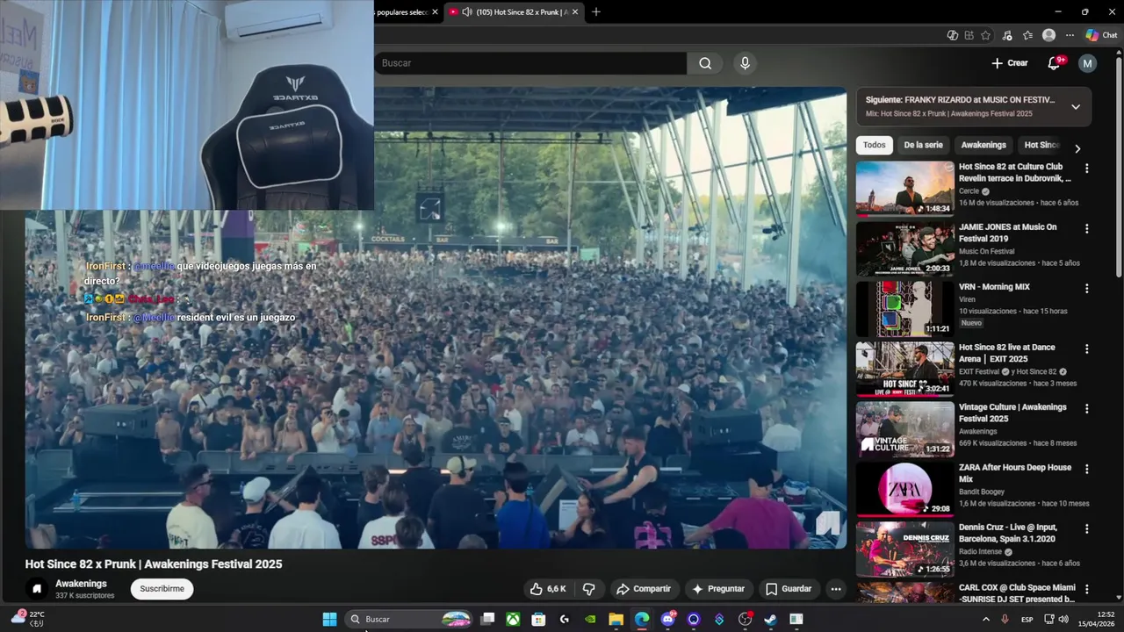
Task: Open Hot Since 82 live at Dance Arena title
Action: pyautogui.click(x=1006, y=353)
